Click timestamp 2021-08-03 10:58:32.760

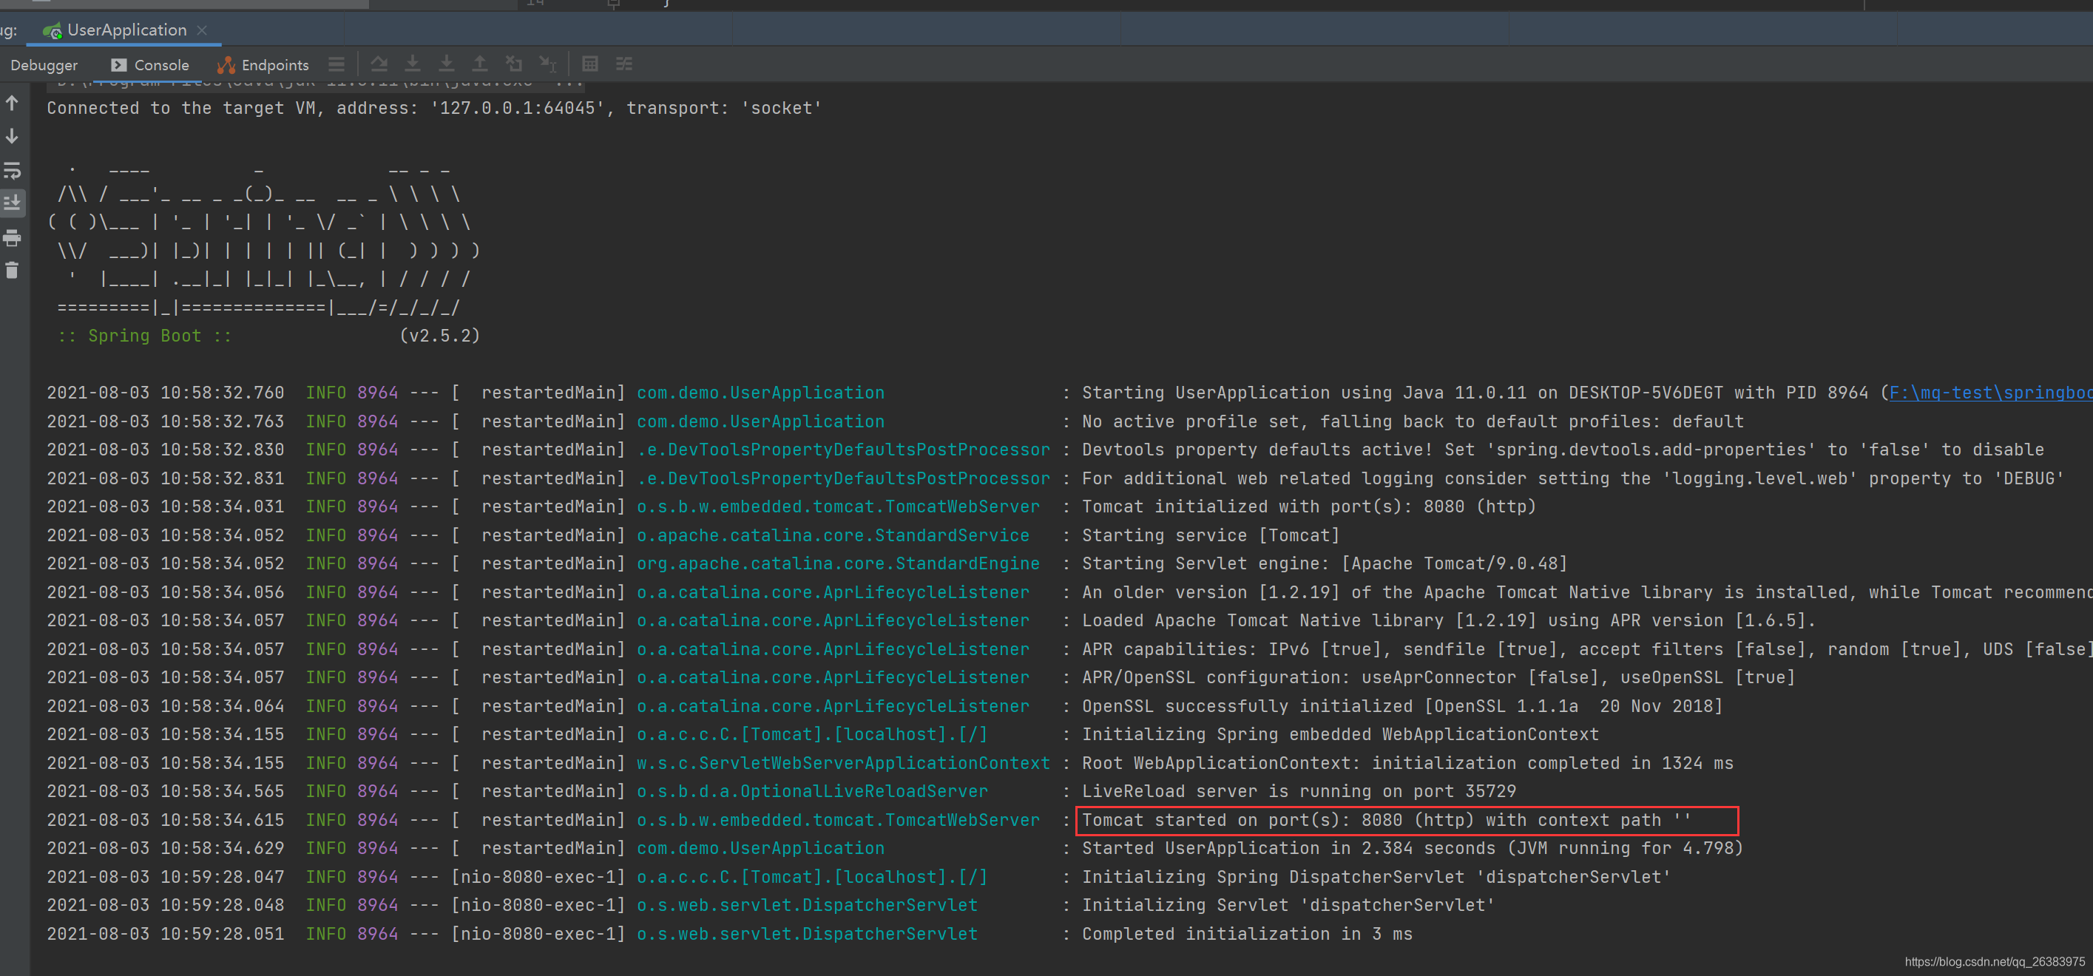(166, 393)
